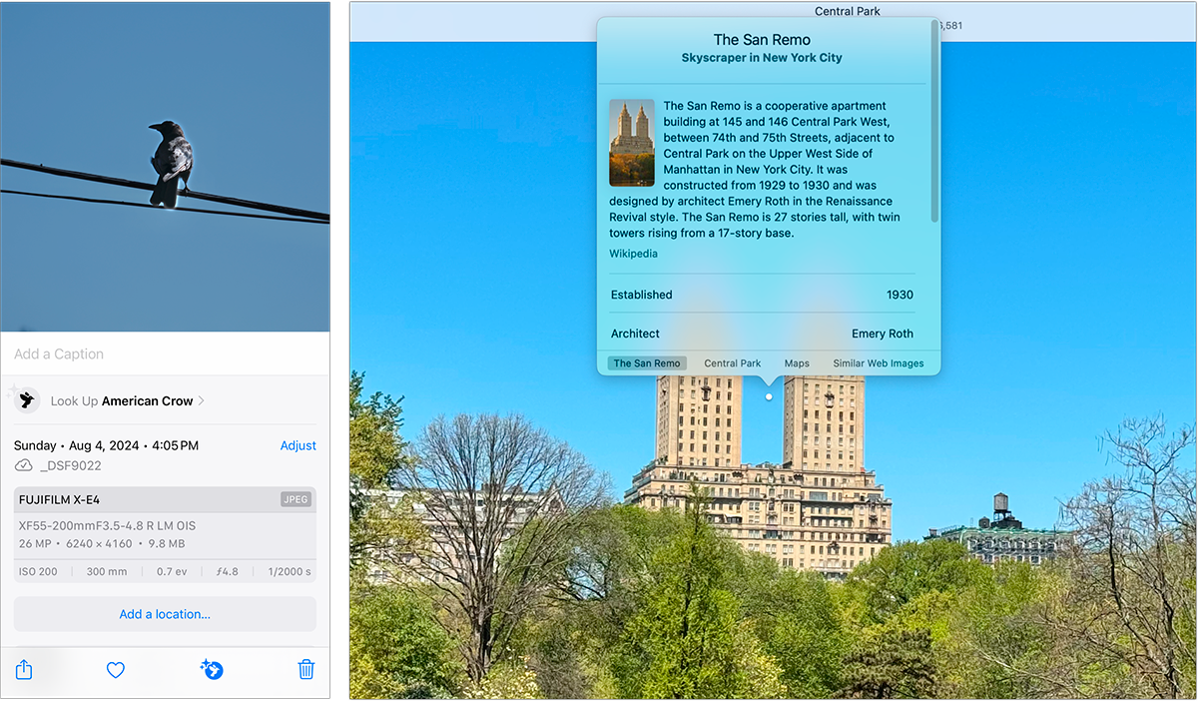Expand American Crow details via the chevron
The height and width of the screenshot is (701, 1198).
(x=203, y=400)
